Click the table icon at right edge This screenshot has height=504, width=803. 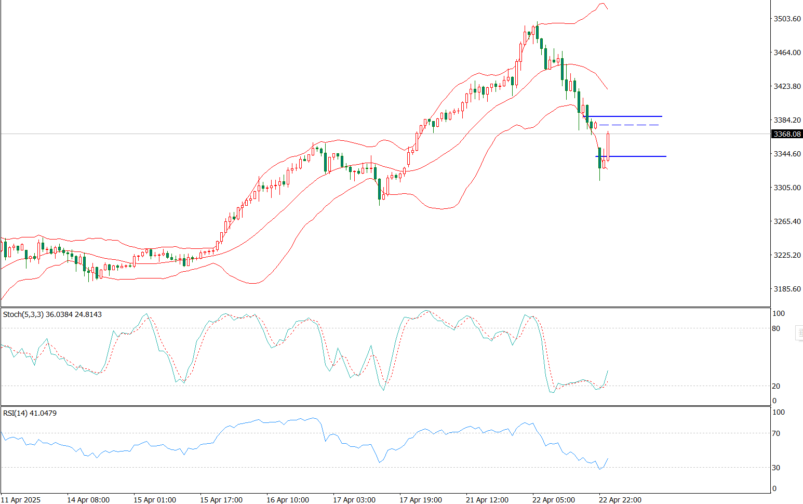click(x=799, y=333)
